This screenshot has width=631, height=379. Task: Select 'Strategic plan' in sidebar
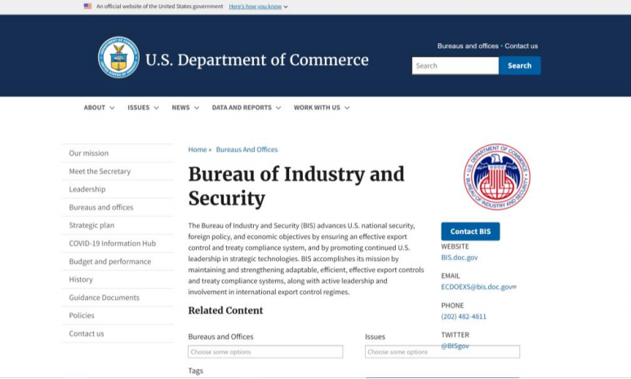click(x=118, y=226)
